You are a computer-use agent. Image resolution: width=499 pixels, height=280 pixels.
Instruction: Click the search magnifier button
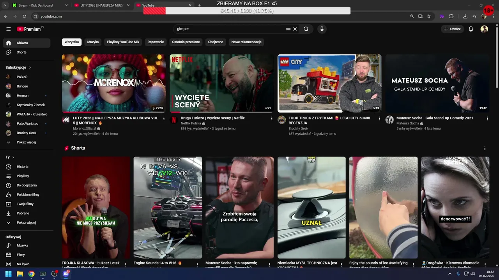point(306,29)
